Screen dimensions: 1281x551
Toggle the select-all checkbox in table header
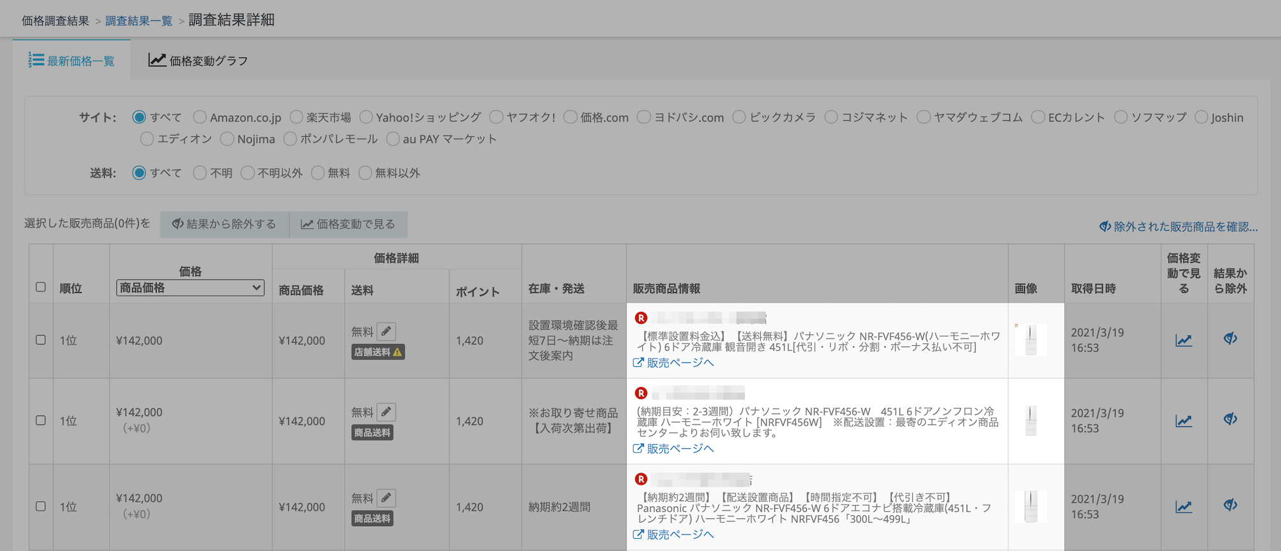tap(41, 287)
